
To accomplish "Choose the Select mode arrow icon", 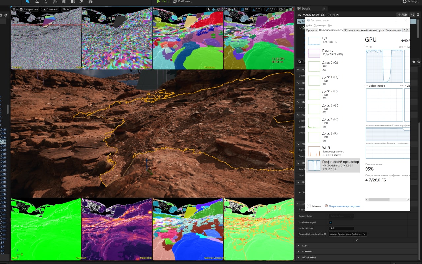I will point(208,9).
